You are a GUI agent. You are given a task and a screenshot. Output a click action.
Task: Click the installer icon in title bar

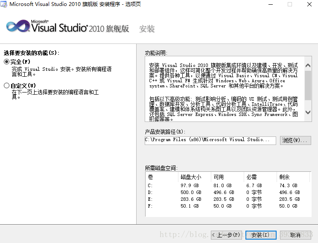pos(4,4)
